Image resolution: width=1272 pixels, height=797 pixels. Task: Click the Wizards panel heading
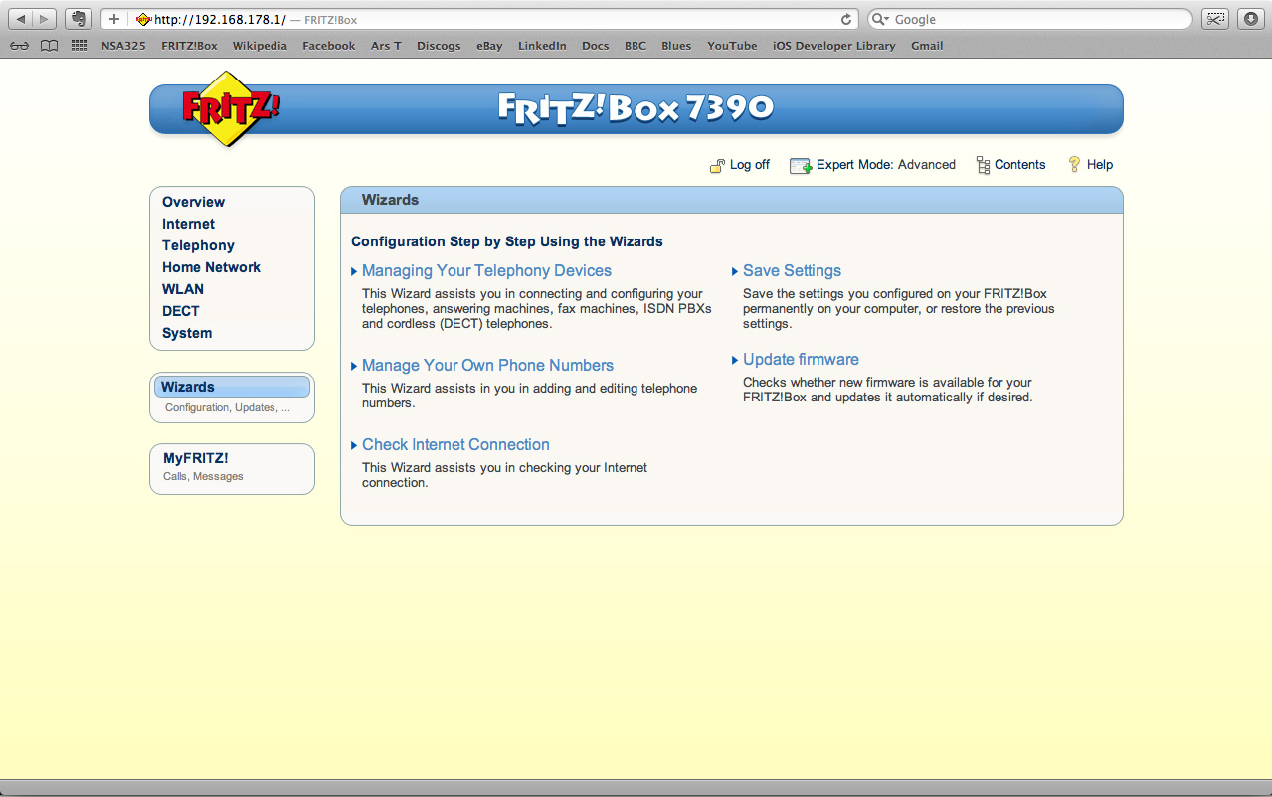390,200
